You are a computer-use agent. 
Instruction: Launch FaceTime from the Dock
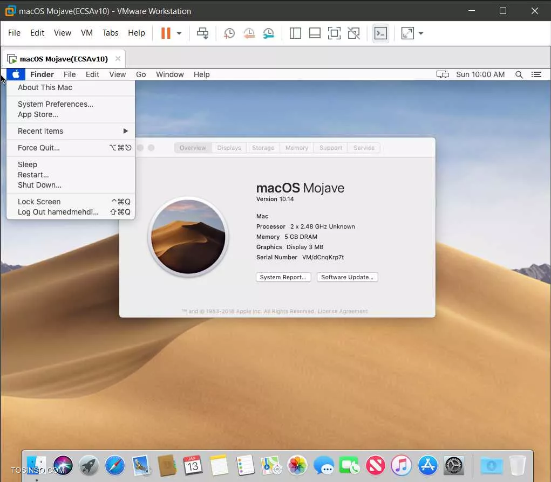coord(349,465)
